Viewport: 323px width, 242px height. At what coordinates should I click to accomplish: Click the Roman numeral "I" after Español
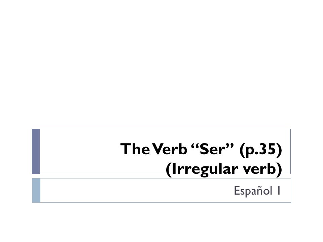pos(279,191)
